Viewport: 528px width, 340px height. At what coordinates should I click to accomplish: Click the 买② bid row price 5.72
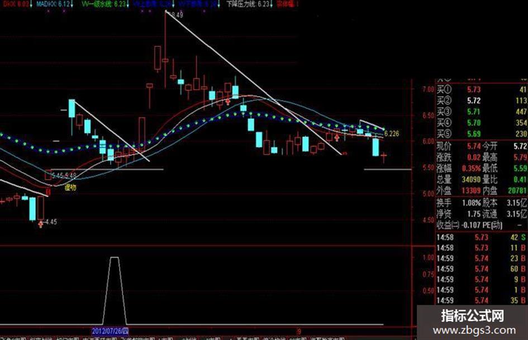click(x=474, y=100)
